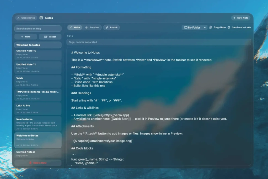Select the Vehla note in sidebar
This screenshot has width=268, height=179.
click(38, 82)
